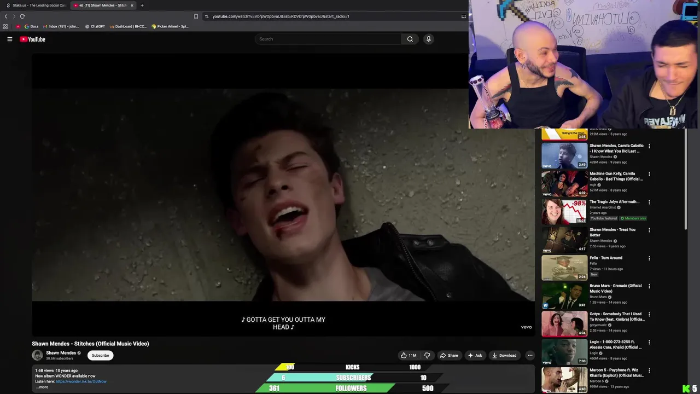The height and width of the screenshot is (394, 700).
Task: Download the Stitches video
Action: [x=504, y=355]
